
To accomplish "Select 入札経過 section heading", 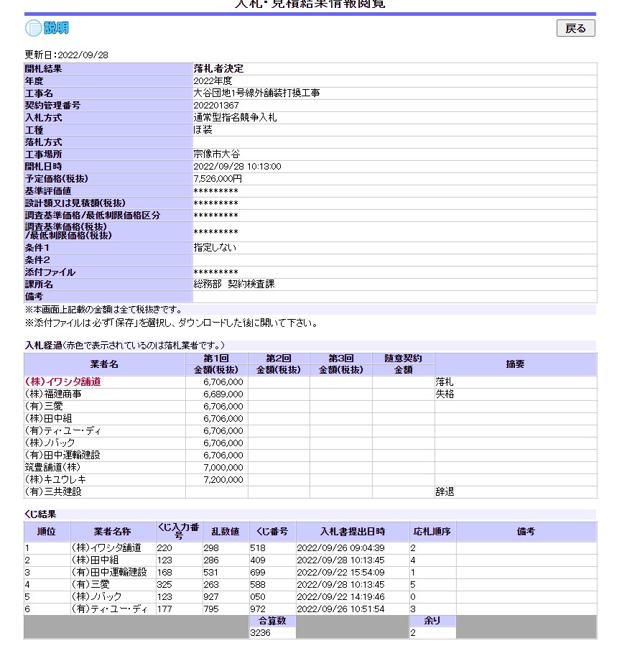I will click(44, 346).
